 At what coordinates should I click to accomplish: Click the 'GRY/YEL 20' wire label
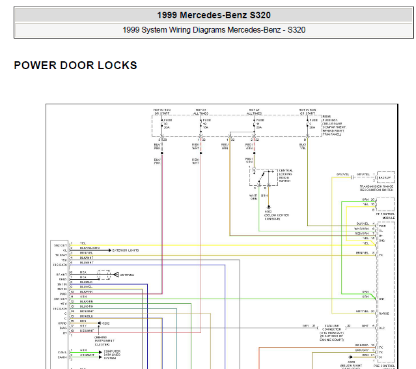[365, 311]
